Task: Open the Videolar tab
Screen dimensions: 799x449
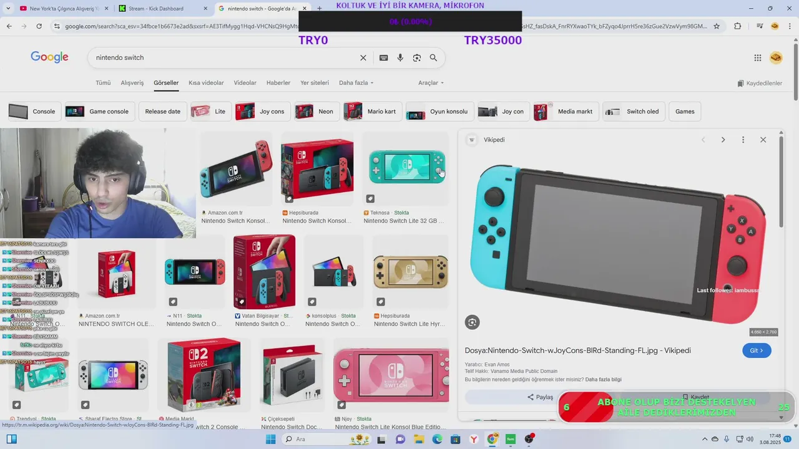Action: pos(245,83)
